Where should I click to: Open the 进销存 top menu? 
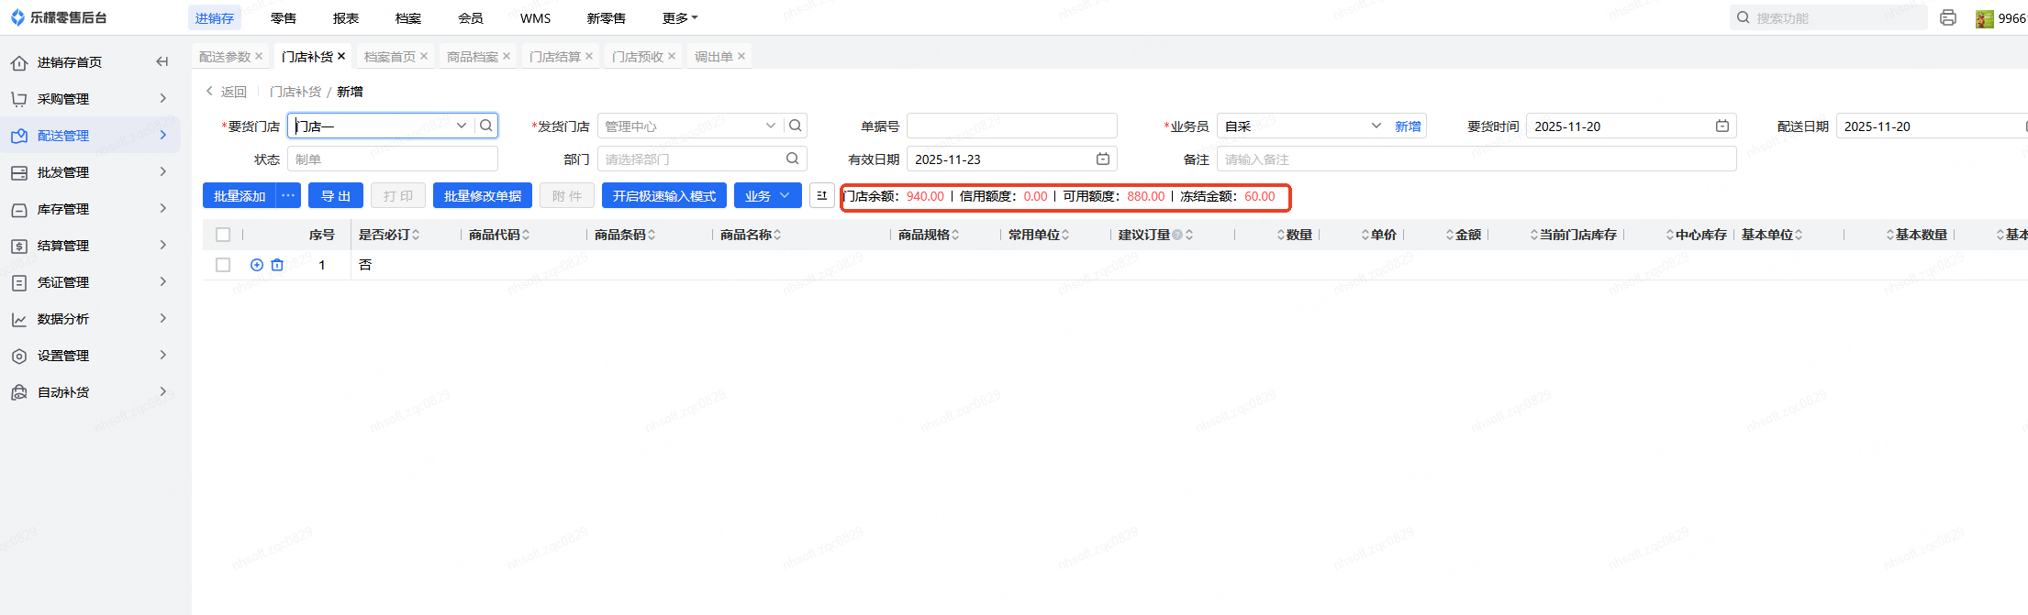click(x=215, y=17)
